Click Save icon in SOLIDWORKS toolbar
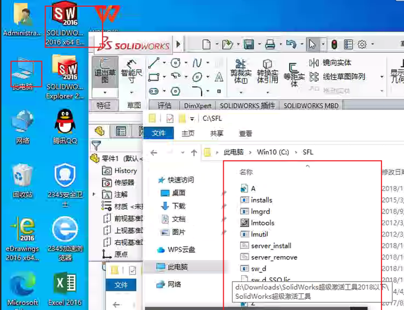 249,44
